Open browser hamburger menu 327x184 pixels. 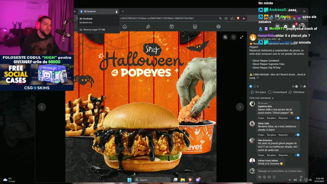pyautogui.click(x=304, y=18)
